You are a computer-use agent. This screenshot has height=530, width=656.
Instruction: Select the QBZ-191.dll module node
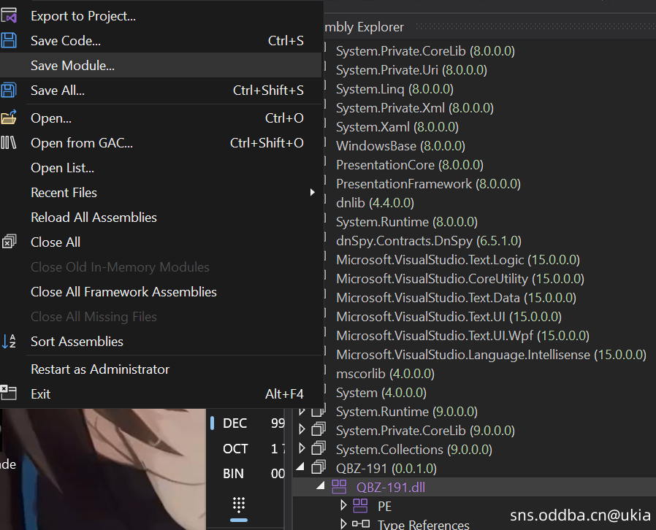point(390,487)
